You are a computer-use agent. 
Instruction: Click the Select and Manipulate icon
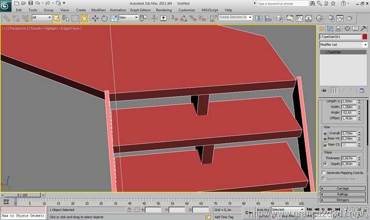[x=154, y=18]
